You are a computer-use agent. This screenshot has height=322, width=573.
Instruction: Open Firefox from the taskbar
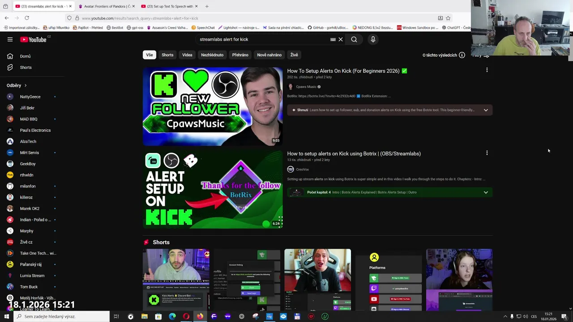[x=200, y=316]
